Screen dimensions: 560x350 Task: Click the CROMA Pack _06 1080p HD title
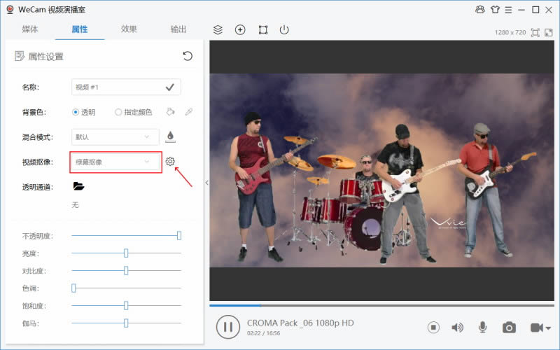point(300,323)
